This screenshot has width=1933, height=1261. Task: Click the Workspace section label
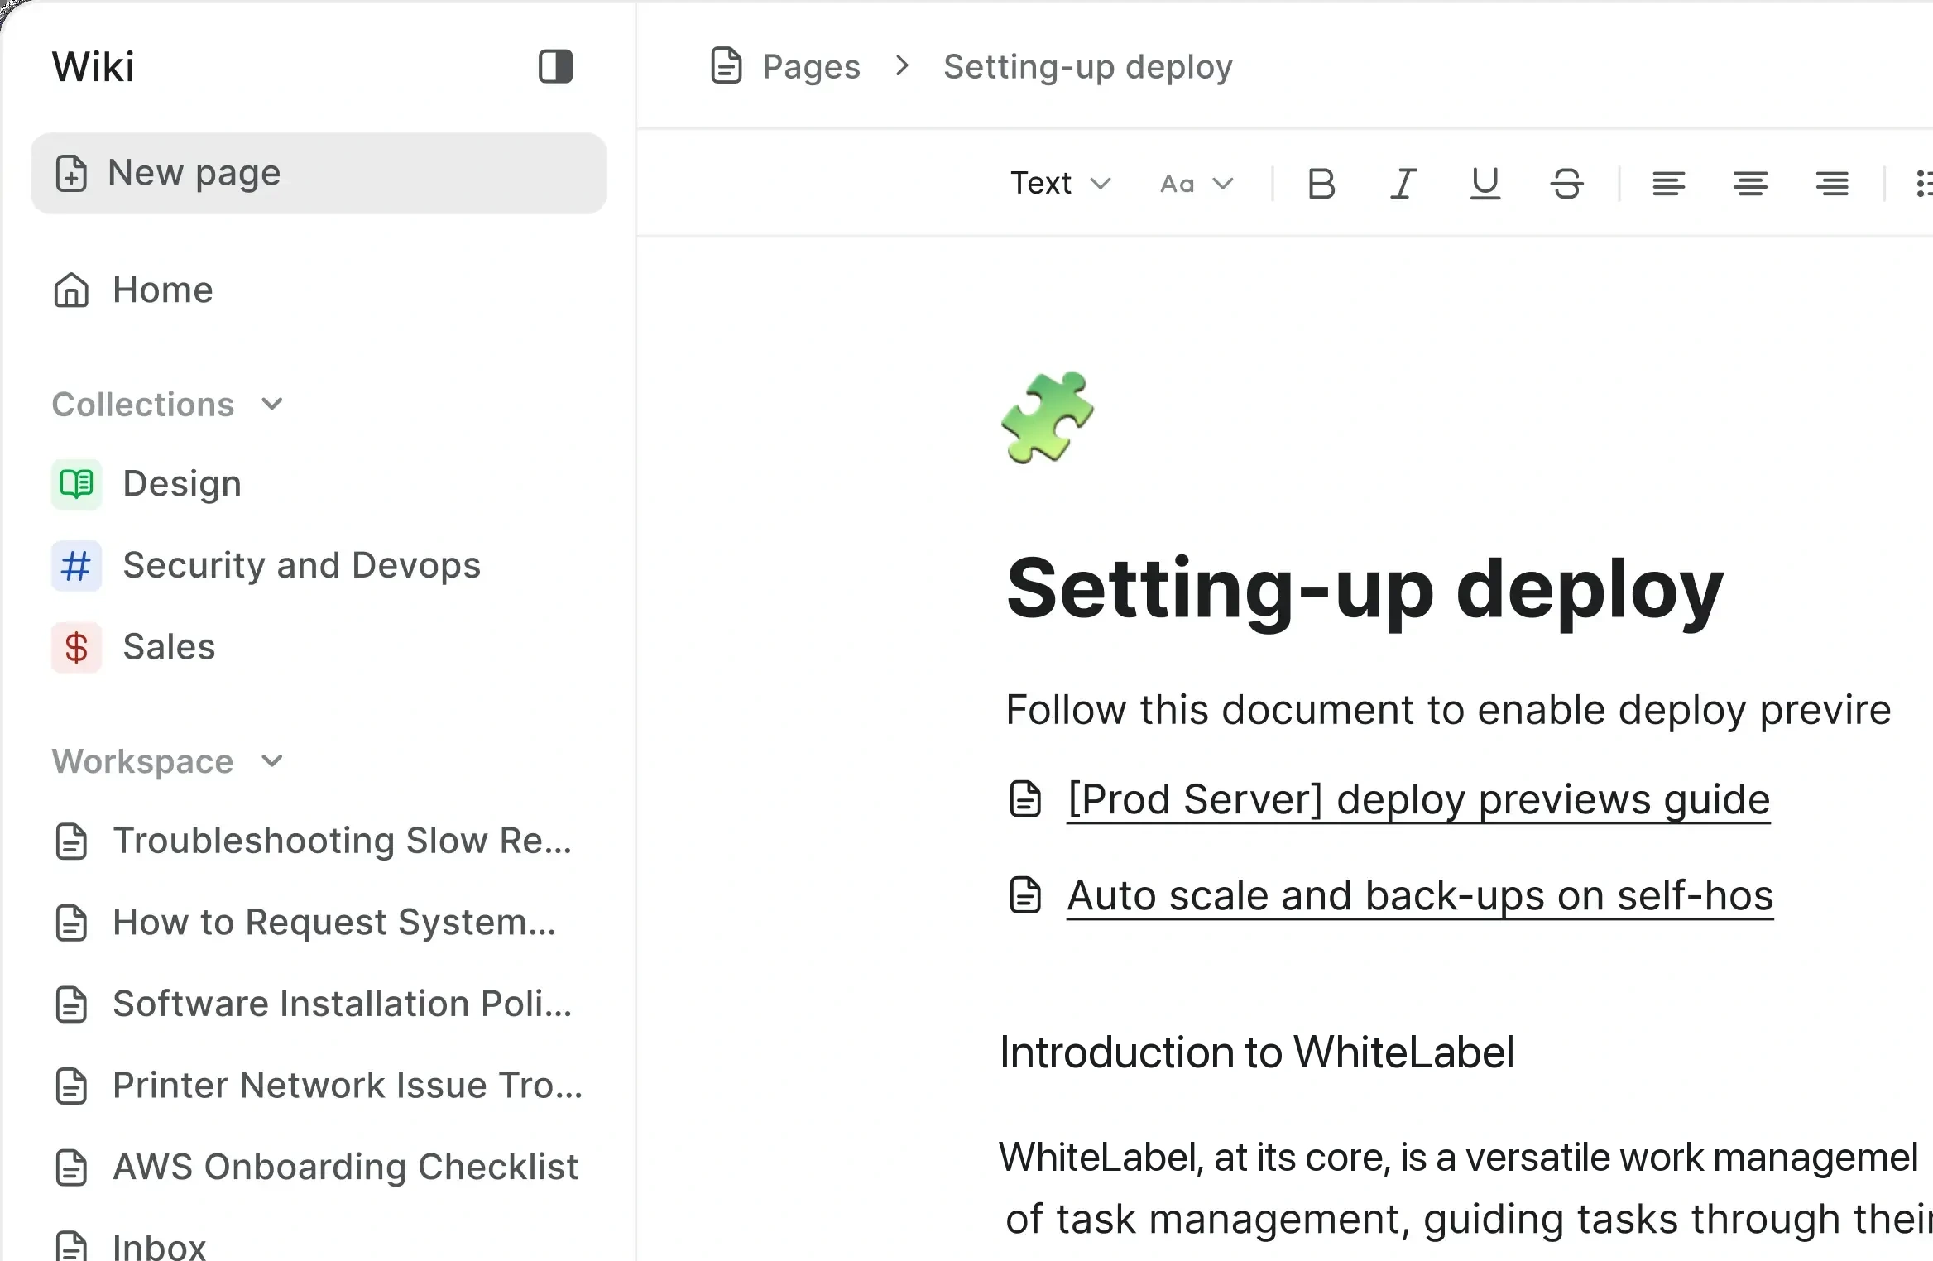coord(143,760)
